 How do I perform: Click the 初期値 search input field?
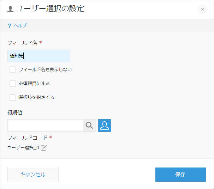[x=45, y=125]
